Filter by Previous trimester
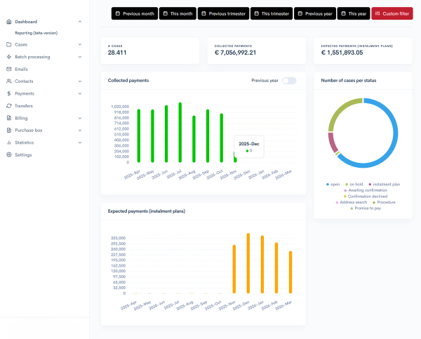Image resolution: width=421 pixels, height=339 pixels. (x=223, y=13)
